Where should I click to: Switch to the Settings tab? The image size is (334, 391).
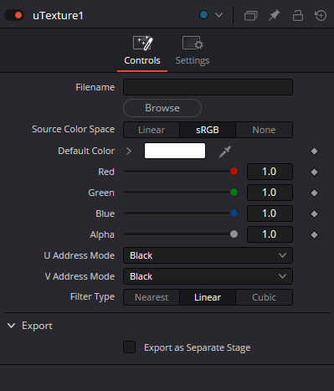(x=193, y=51)
